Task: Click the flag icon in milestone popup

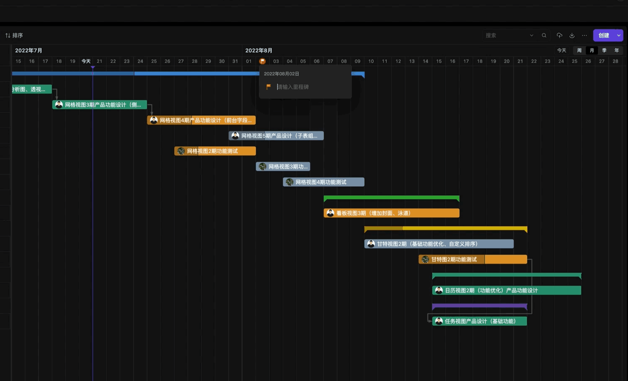Action: (x=269, y=87)
